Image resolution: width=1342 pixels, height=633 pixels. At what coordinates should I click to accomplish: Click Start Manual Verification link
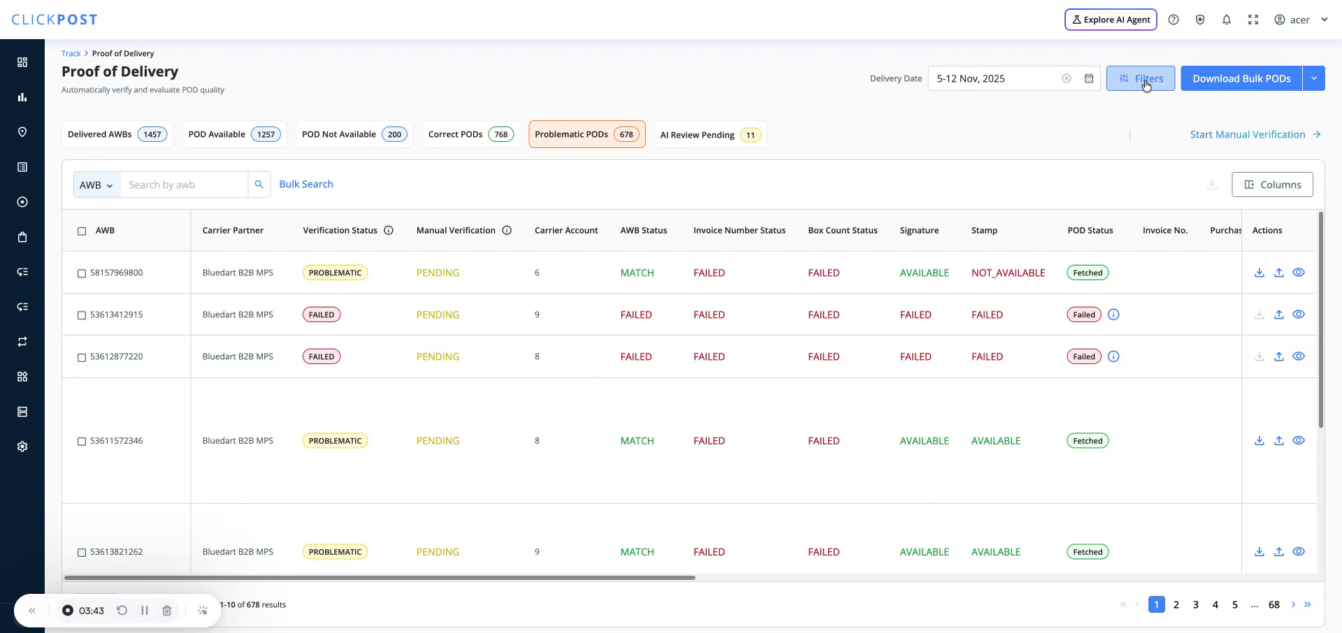pos(1248,134)
